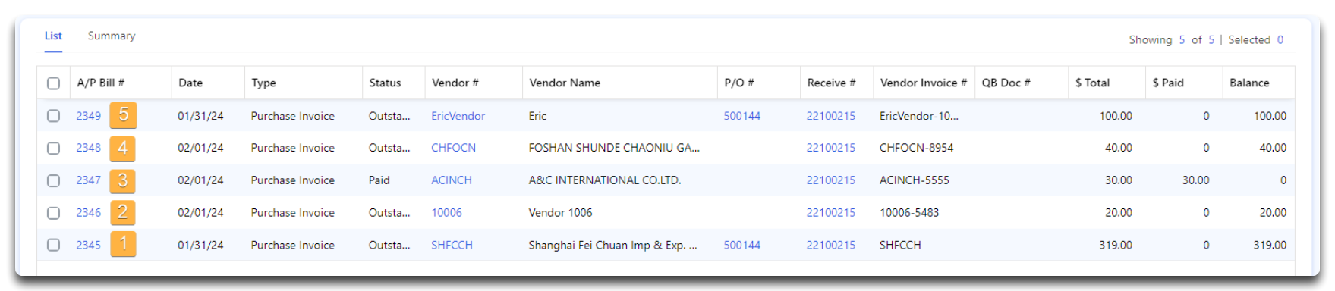Click orange badge number 1
The image size is (1335, 291).
(x=123, y=245)
